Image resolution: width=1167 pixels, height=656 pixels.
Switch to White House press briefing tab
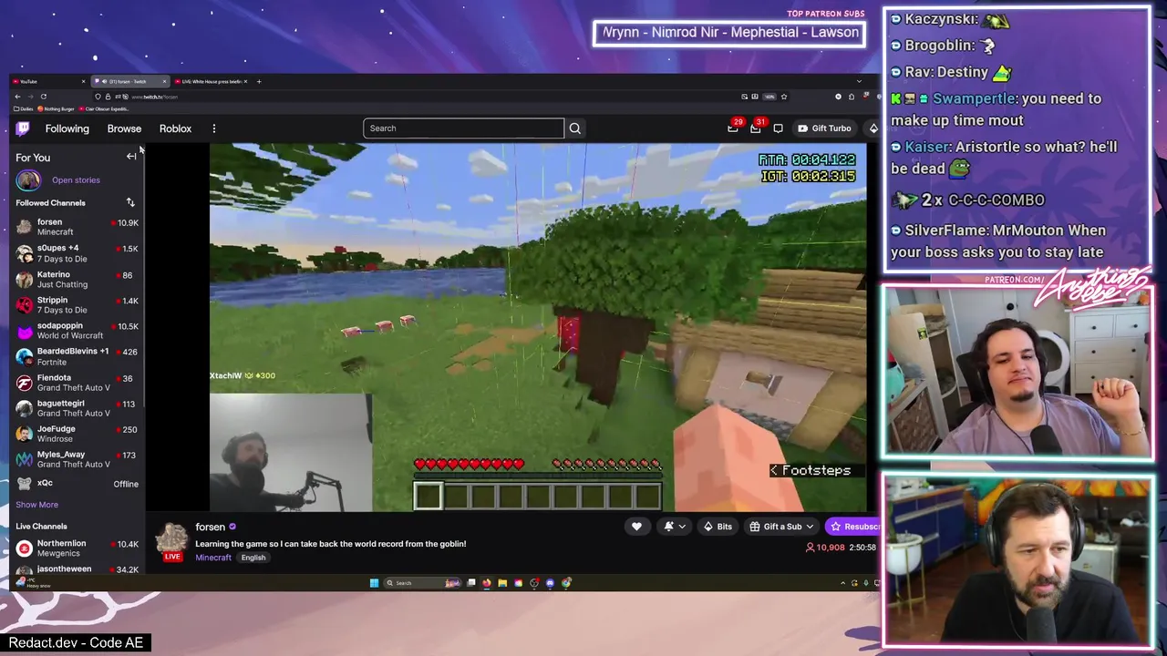tap(210, 81)
